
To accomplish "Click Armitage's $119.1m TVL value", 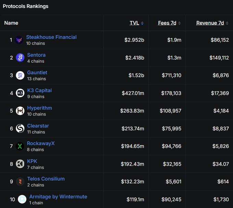I will [x=135, y=199].
